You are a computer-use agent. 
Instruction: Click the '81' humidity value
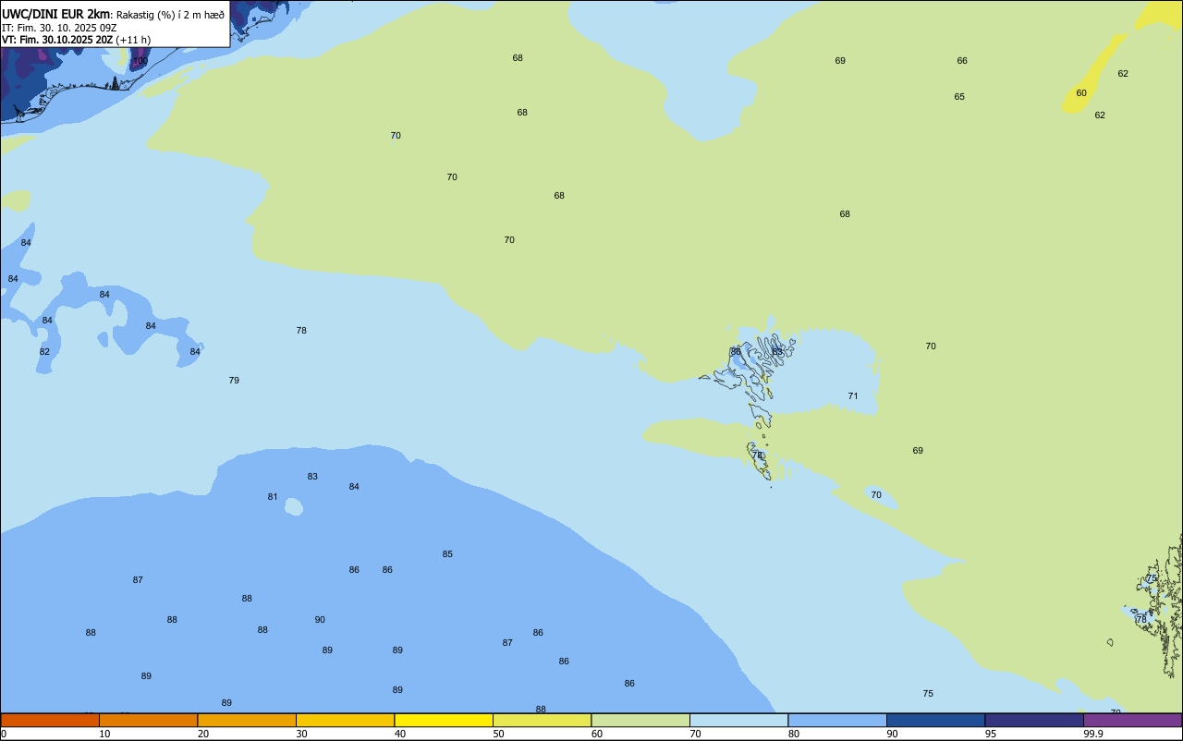tap(273, 497)
